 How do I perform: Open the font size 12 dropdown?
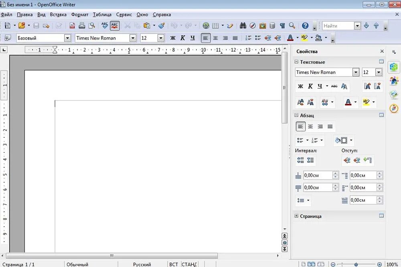tap(160, 38)
